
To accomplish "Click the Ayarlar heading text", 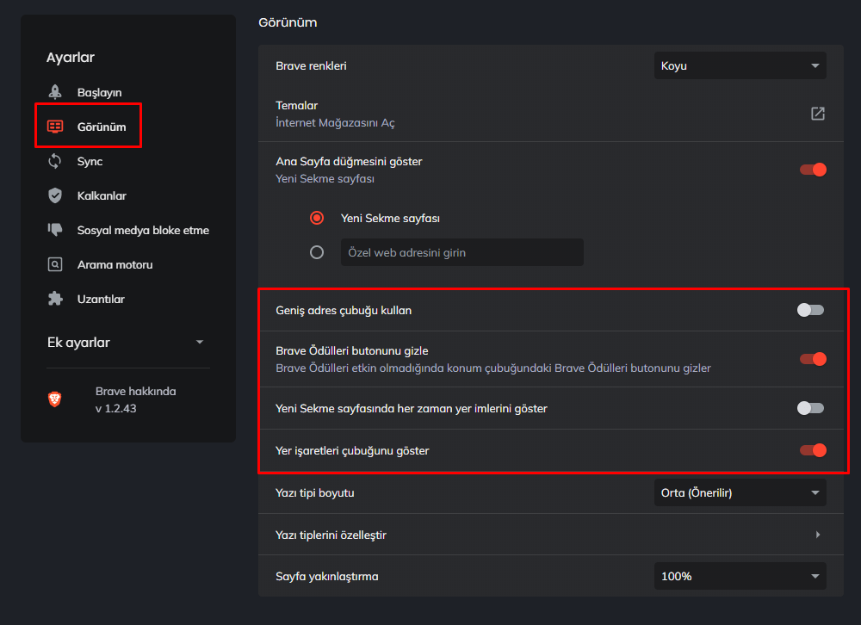I will [71, 57].
